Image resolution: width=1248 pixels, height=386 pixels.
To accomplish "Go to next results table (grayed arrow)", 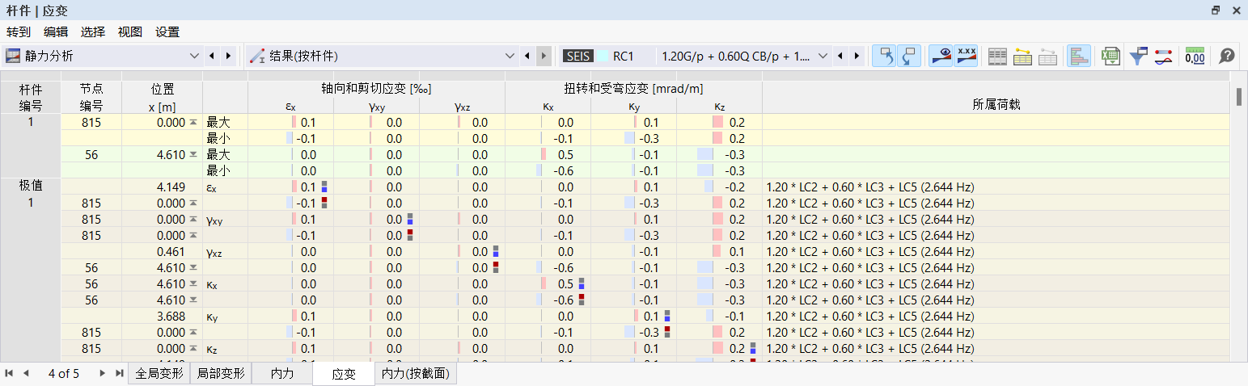I will coord(545,56).
